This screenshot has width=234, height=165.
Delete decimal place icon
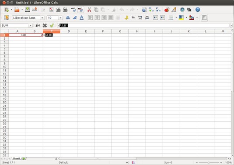click(x=147, y=18)
